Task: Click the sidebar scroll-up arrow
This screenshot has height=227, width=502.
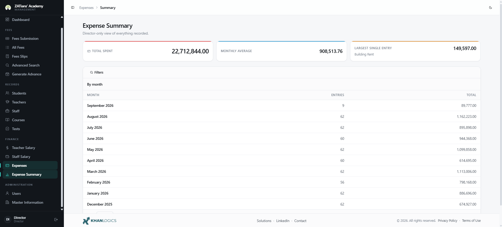Action: point(62,17)
